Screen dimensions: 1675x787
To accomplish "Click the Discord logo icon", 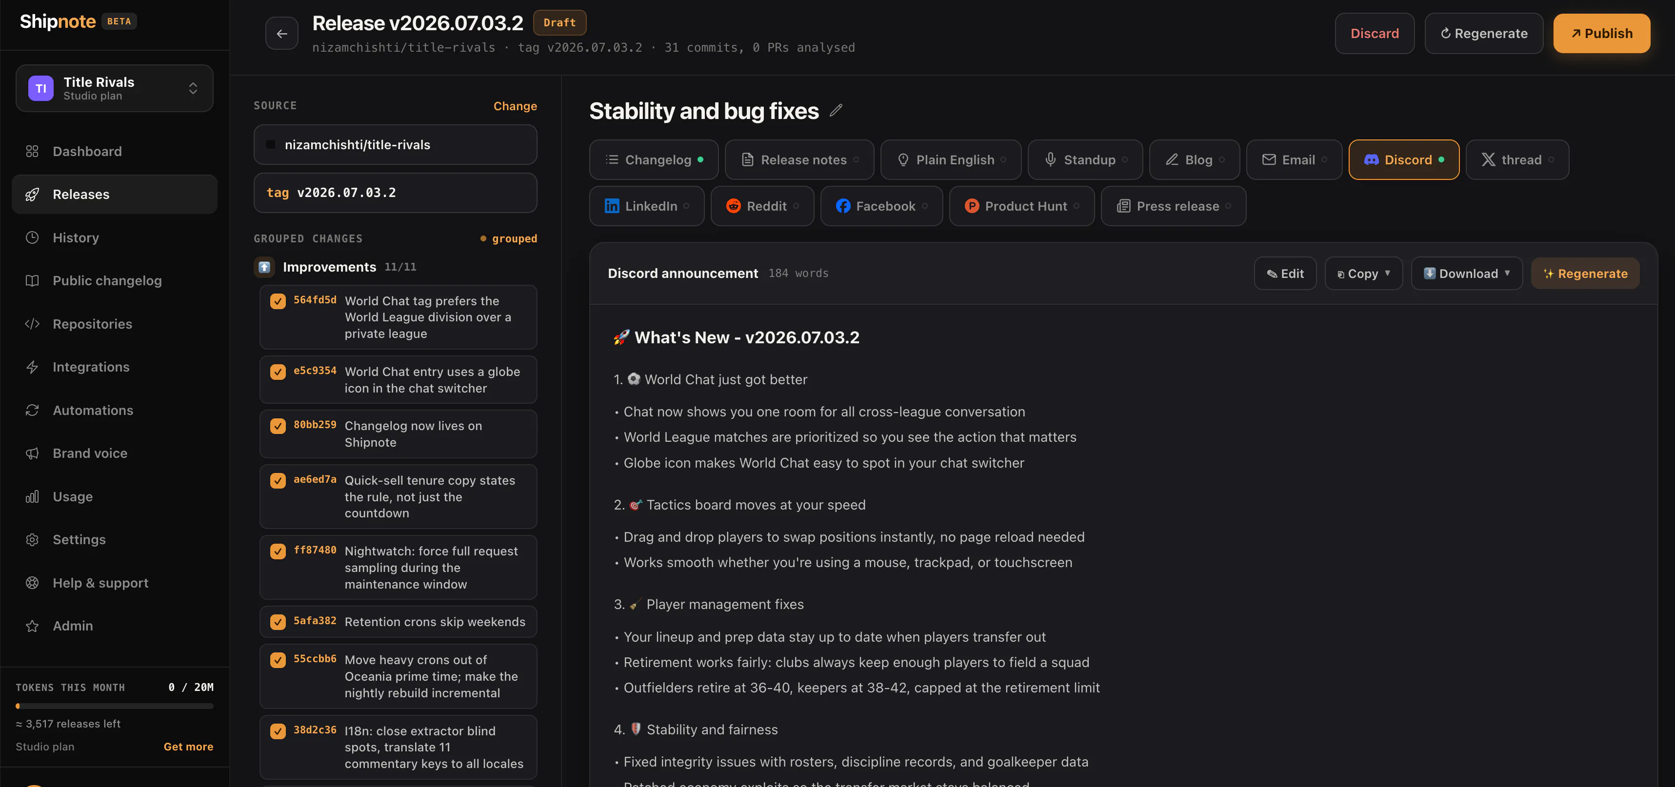I will click(x=1371, y=160).
